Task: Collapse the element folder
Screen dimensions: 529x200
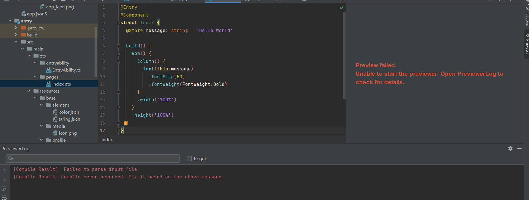Action: 41,105
